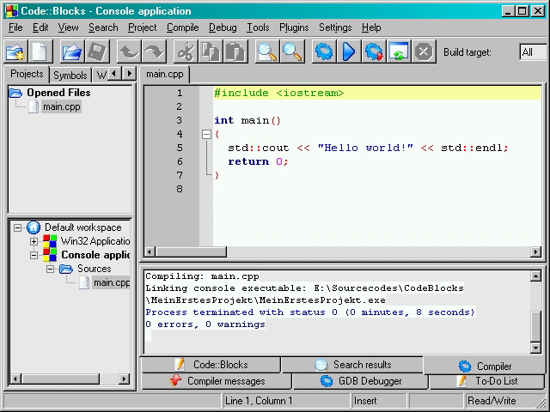This screenshot has height=412, width=550.
Task: Click the Find magnifier icon
Action: pyautogui.click(x=267, y=52)
